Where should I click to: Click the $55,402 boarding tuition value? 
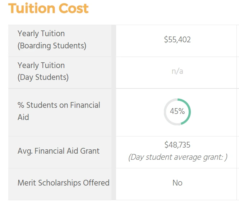pos(177,40)
